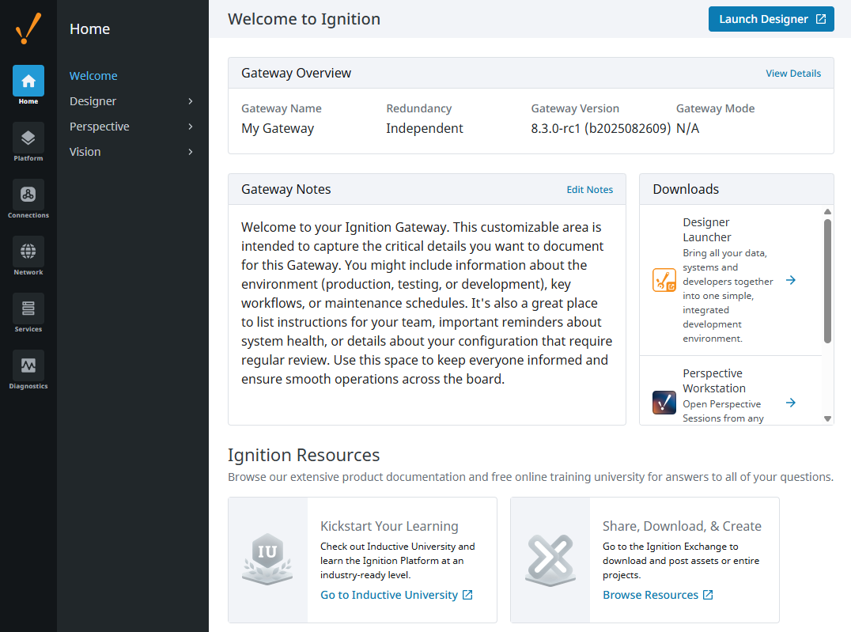This screenshot has height=632, width=851.
Task: Click the Downloads panel scrollbar down arrow
Action: [827, 418]
